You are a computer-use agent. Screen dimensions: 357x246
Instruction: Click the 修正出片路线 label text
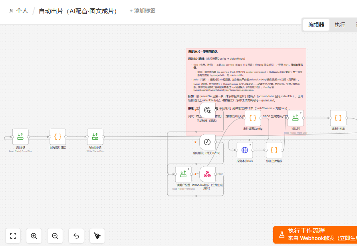coord(274,161)
